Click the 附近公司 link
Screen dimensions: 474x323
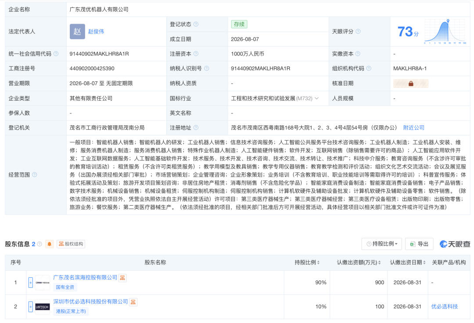coord(414,128)
